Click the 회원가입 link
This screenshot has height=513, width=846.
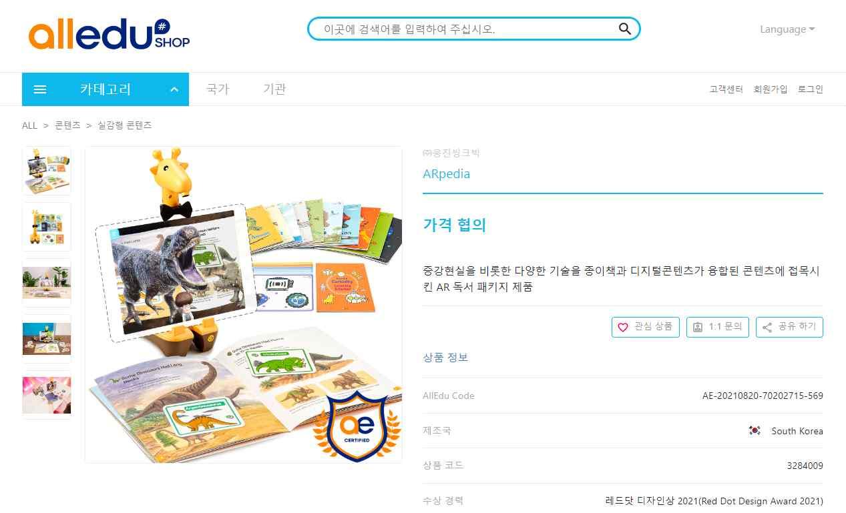tap(771, 89)
